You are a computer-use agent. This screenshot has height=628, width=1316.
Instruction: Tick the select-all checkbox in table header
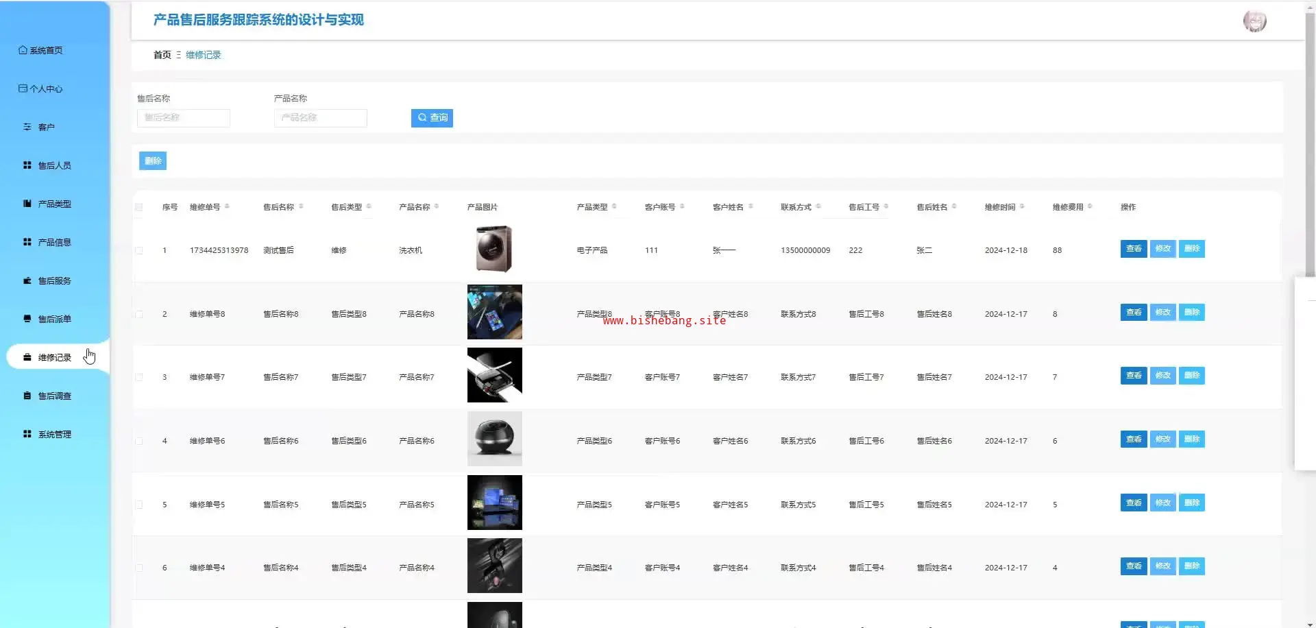click(x=139, y=207)
